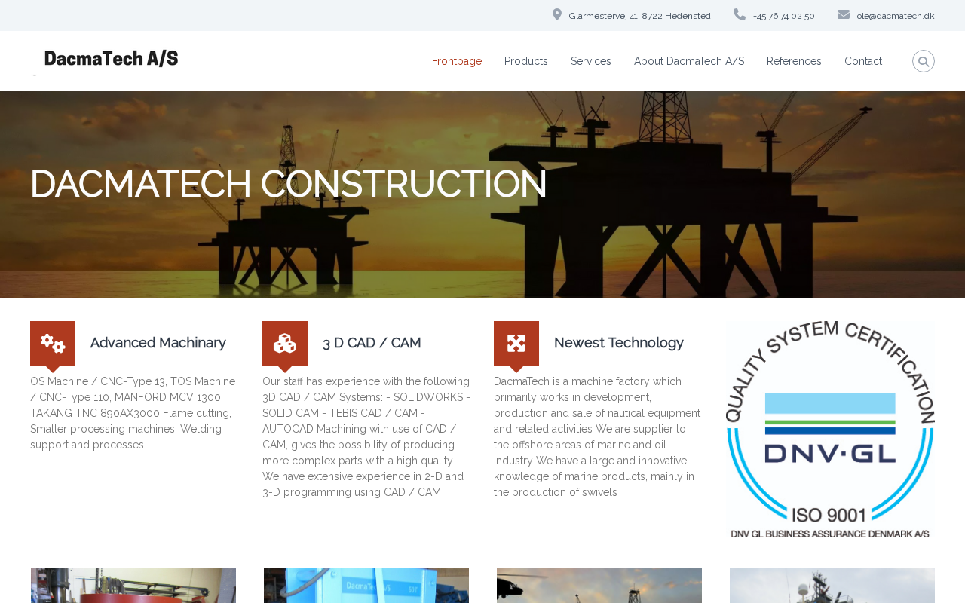Viewport: 965px width, 603px height.
Task: Click the SOLIDWORKS CAD/CAM systems paragraph
Action: click(366, 437)
